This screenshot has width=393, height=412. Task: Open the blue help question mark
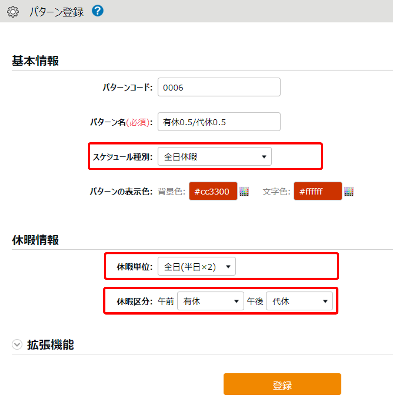click(x=97, y=11)
